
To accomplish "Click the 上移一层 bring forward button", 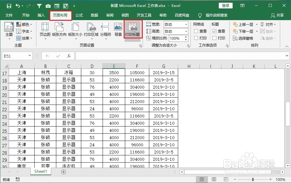I will 243,24.
